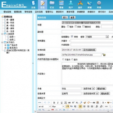Click the editor redo arrow
113x113 pixels.
coord(49,103)
